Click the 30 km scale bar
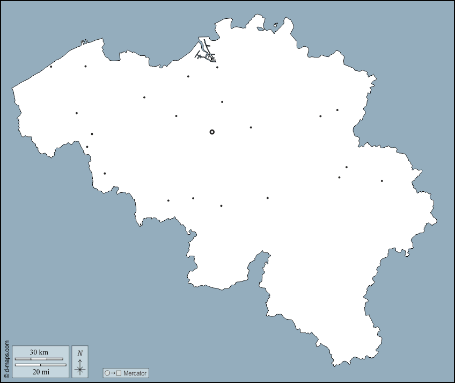The image size is (455, 383). point(40,358)
